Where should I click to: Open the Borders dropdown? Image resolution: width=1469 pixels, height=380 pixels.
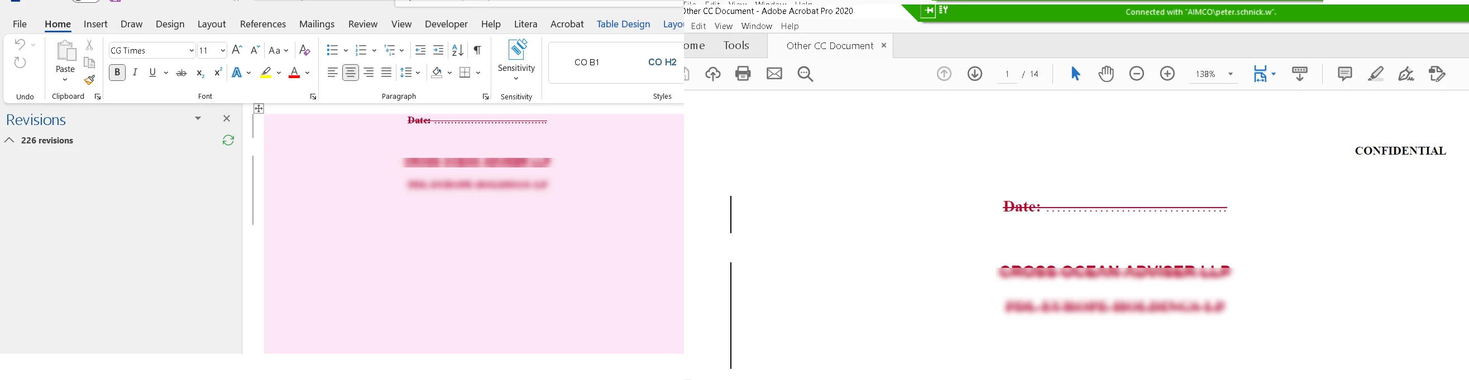pos(478,73)
